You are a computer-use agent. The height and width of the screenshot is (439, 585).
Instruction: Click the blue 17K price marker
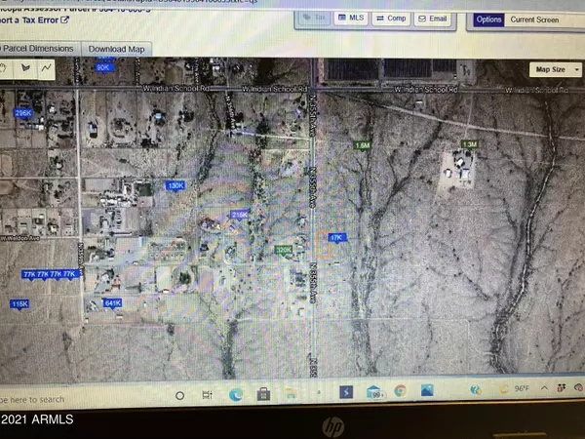click(337, 238)
